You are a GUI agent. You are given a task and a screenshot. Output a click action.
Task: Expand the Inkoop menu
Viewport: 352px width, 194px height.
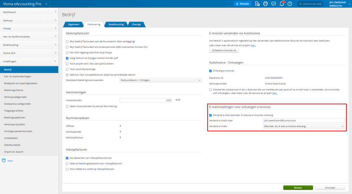point(29,28)
